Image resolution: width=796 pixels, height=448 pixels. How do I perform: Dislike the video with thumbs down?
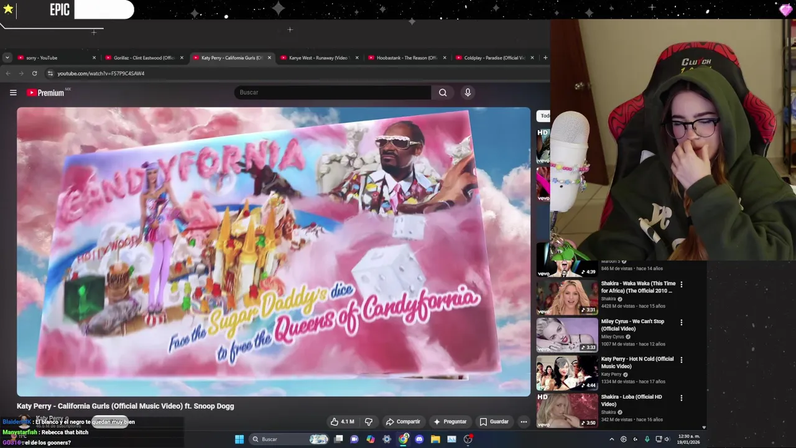coord(369,421)
